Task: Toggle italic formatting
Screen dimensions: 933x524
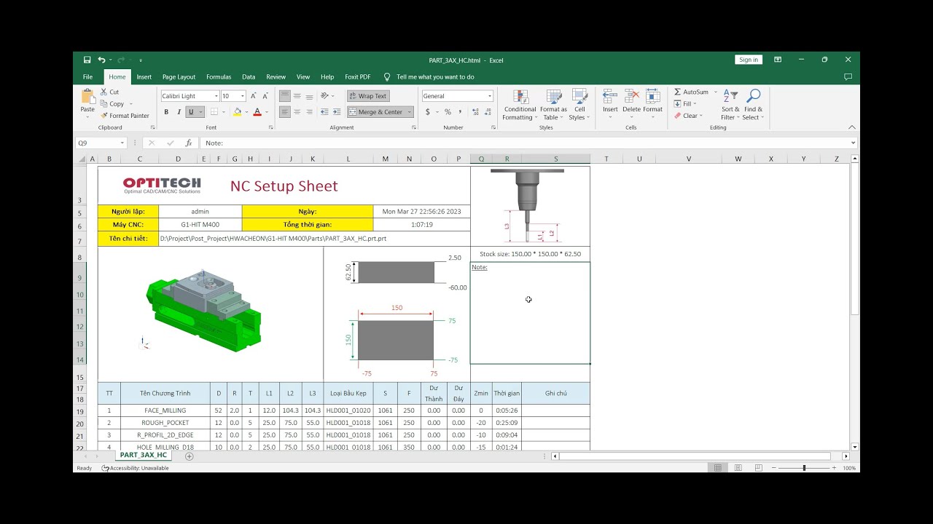Action: (x=179, y=112)
